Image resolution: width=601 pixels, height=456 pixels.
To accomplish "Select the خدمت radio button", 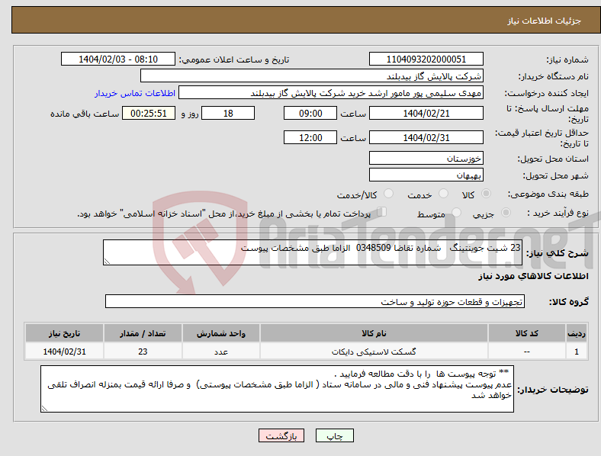I will (443, 194).
